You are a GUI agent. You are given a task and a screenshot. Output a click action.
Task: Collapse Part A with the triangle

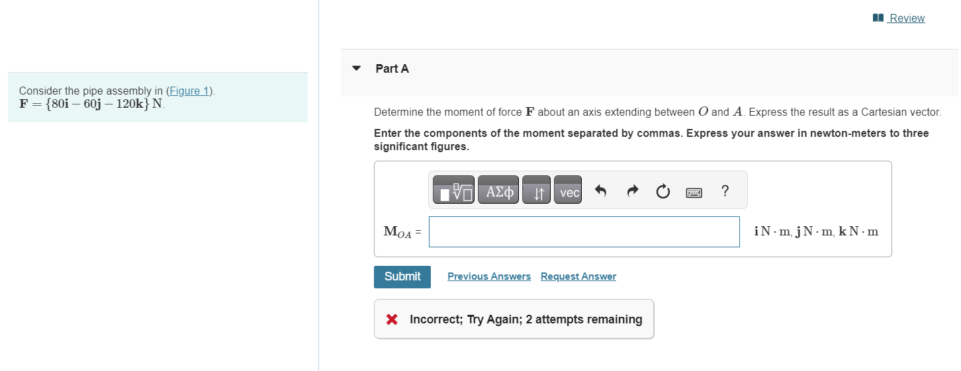[357, 68]
